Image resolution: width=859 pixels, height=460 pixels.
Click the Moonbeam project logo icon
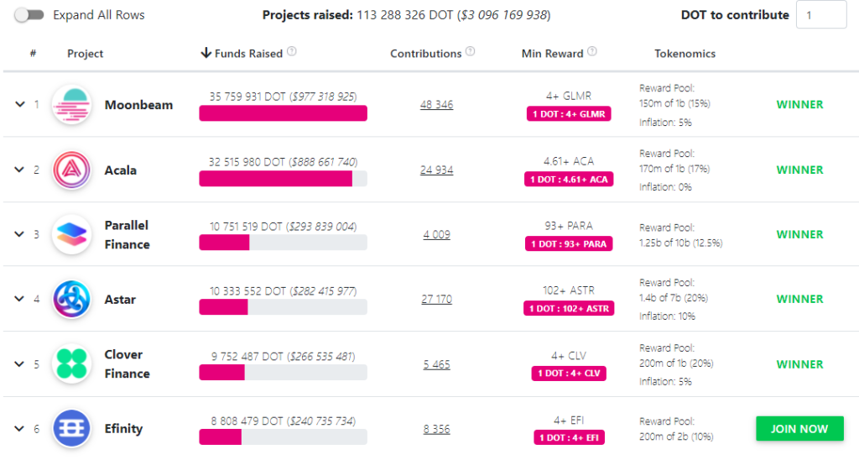click(x=71, y=105)
